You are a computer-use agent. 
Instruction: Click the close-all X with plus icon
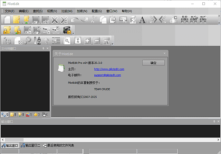(64, 19)
